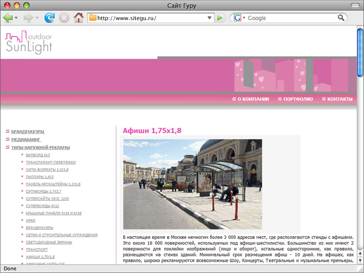Click inside the Google search field
The width and height of the screenshot is (364, 273).
click(291, 18)
